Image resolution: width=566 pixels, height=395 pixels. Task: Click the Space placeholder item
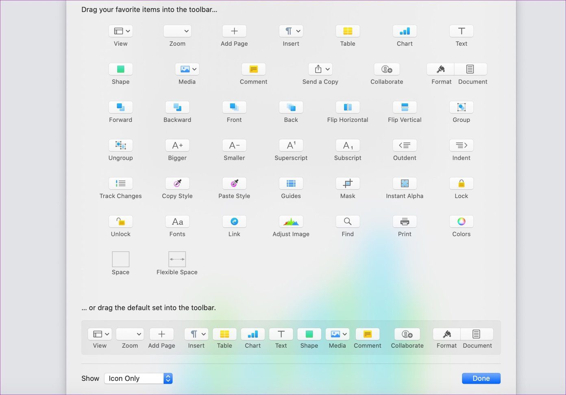(121, 259)
